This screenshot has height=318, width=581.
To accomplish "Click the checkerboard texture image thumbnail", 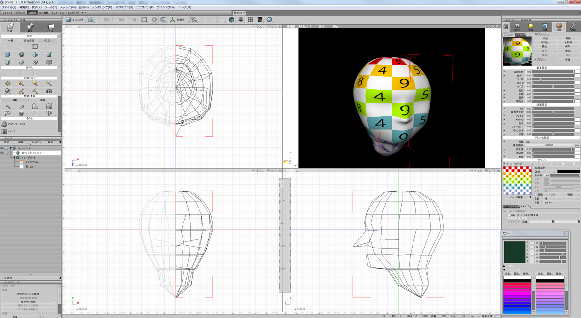I will (517, 181).
